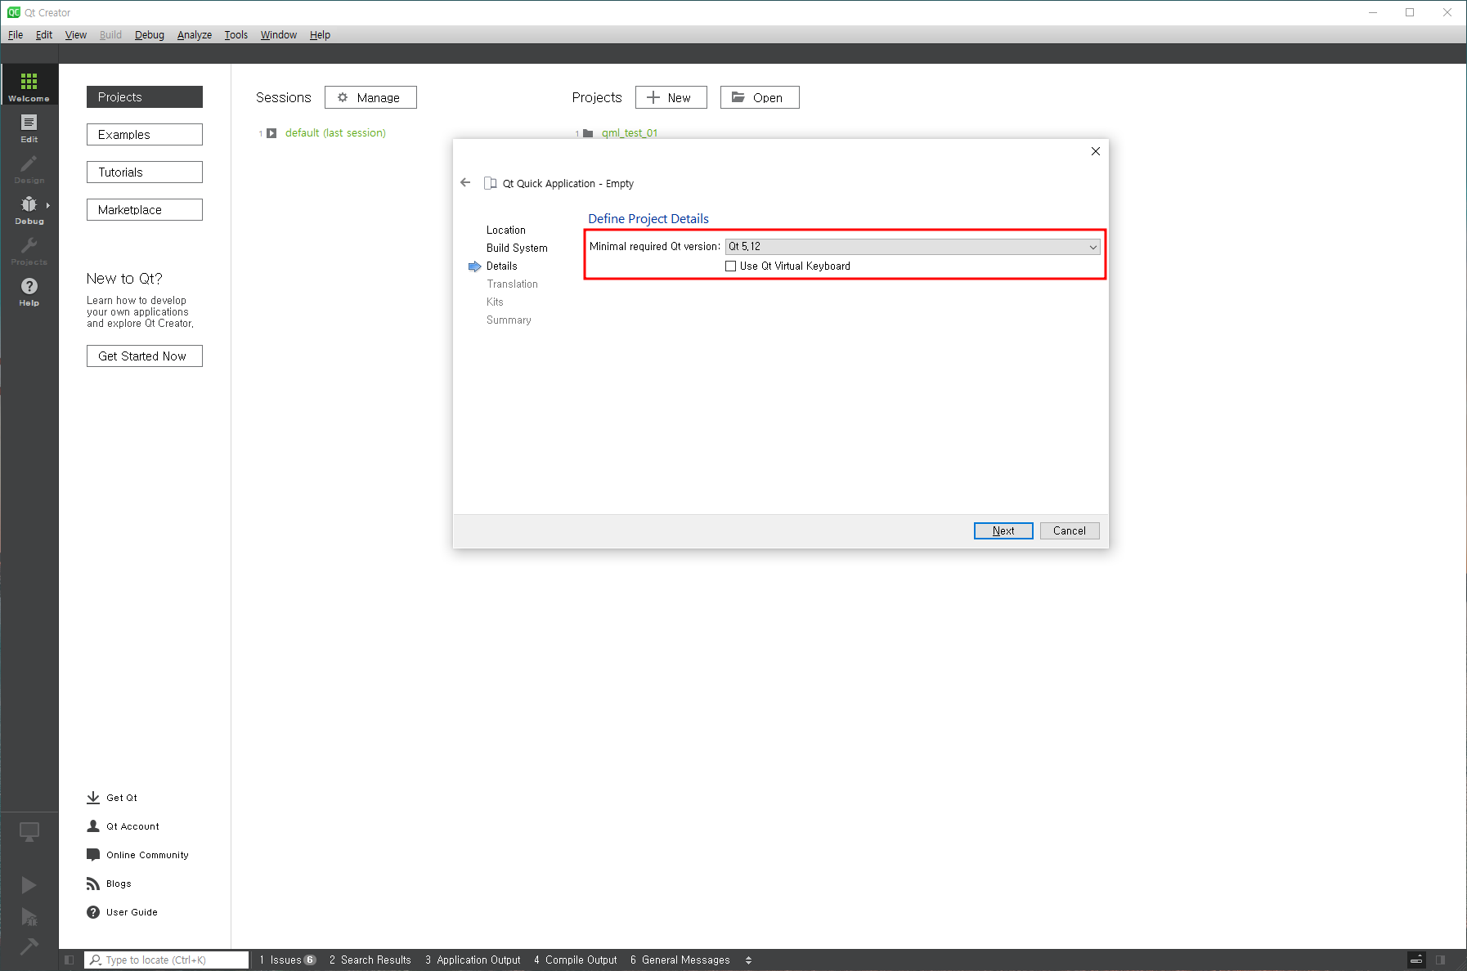Open the Edit mode
Screen dimensions: 1467x971
click(29, 128)
